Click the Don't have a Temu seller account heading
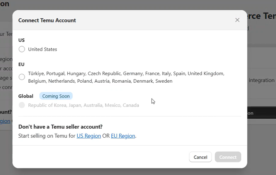Screen dimensions: 276x175 (60, 127)
